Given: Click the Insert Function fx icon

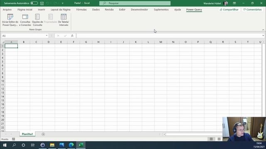Looking at the screenshot, I should pyautogui.click(x=72, y=36).
